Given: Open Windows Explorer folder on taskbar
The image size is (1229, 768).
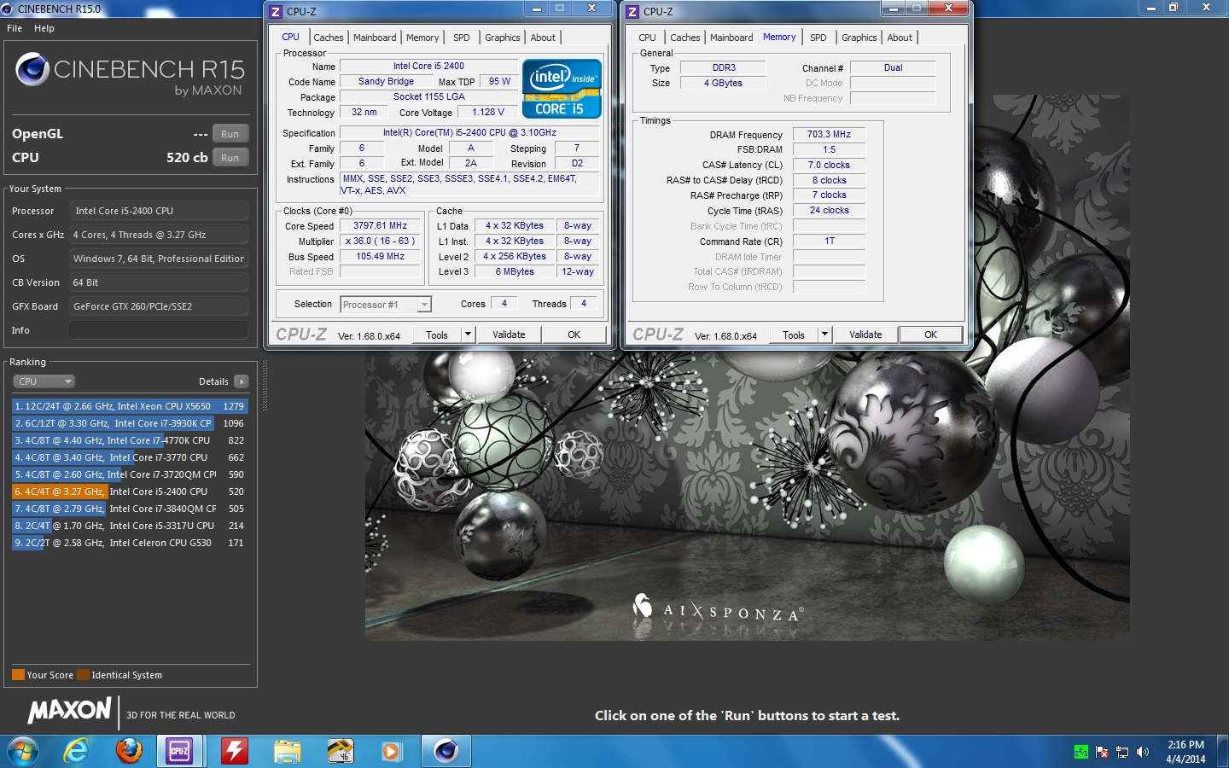Looking at the screenshot, I should (x=288, y=751).
